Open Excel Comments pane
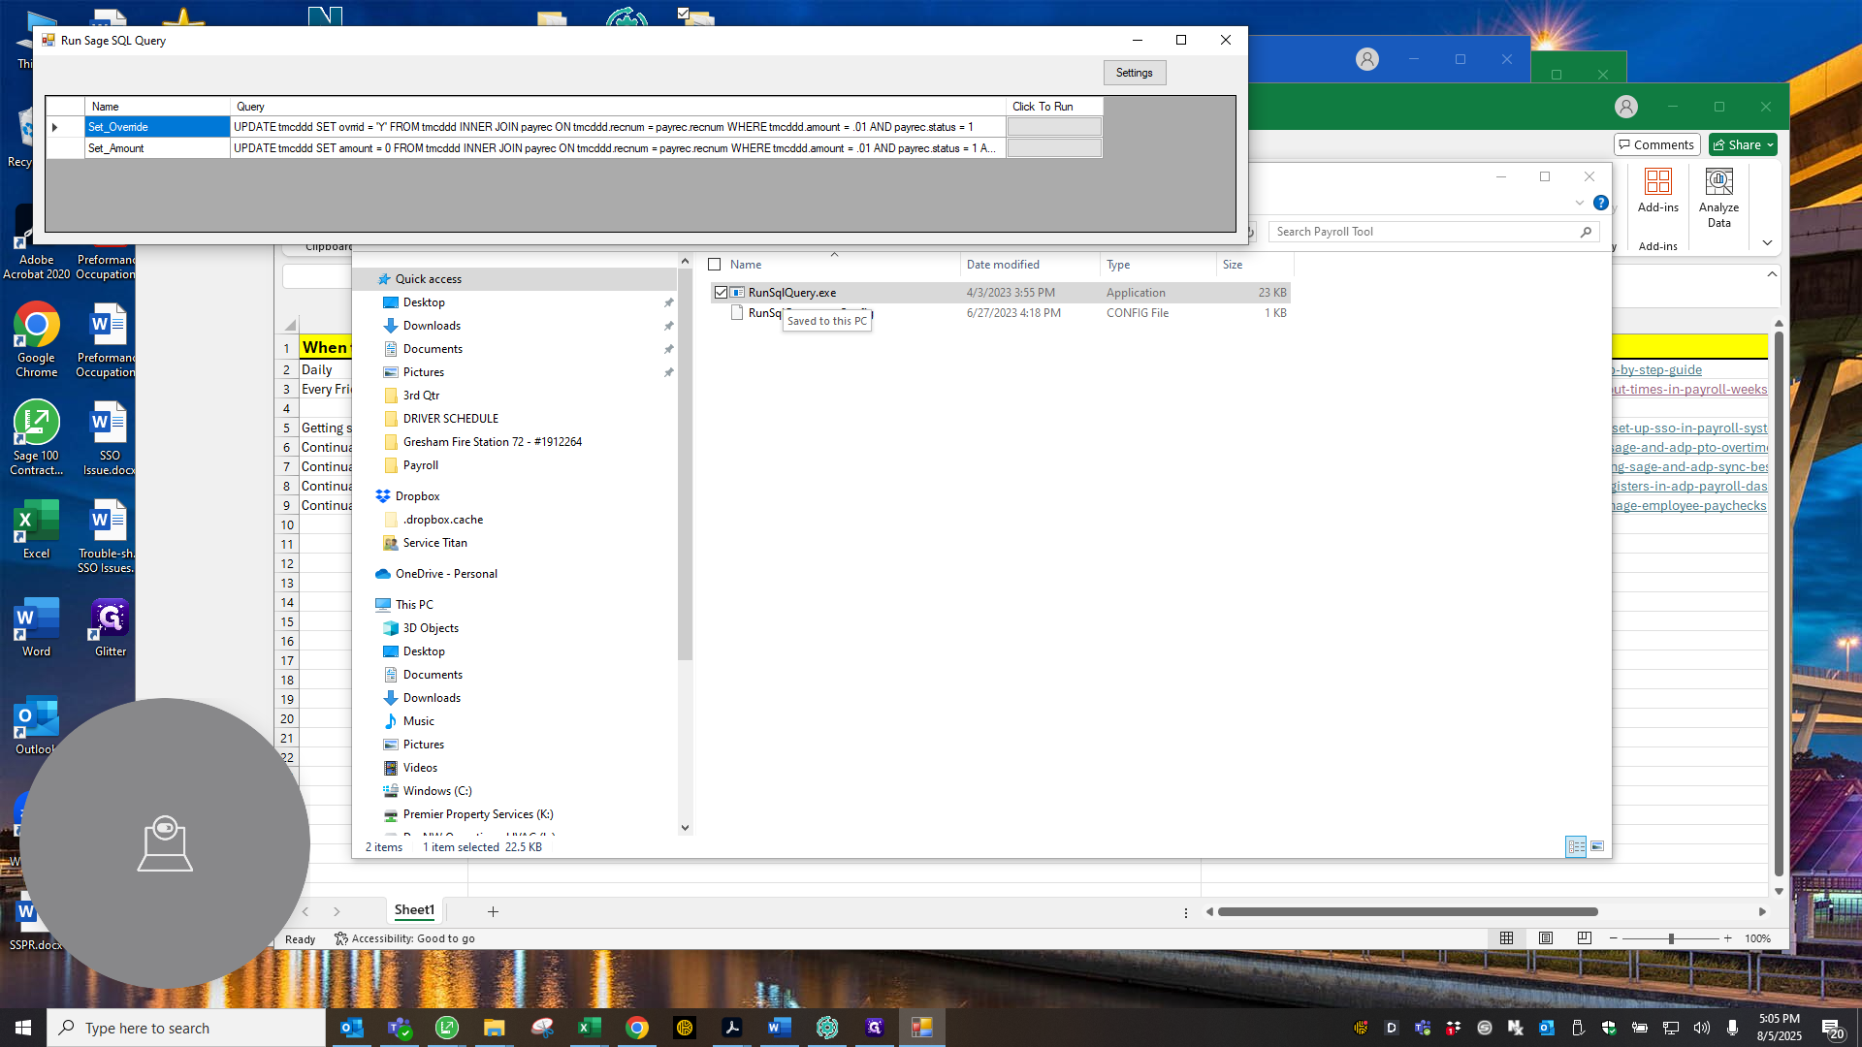The image size is (1862, 1047). (1656, 144)
